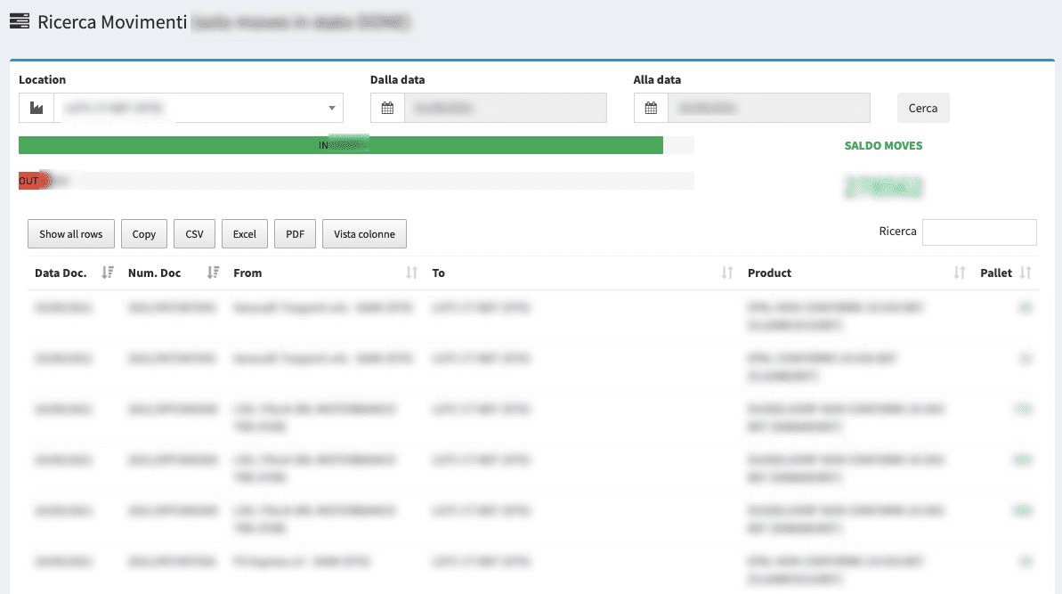Sort by Num. Doc column icon
Image resolution: width=1062 pixels, height=594 pixels.
point(213,273)
